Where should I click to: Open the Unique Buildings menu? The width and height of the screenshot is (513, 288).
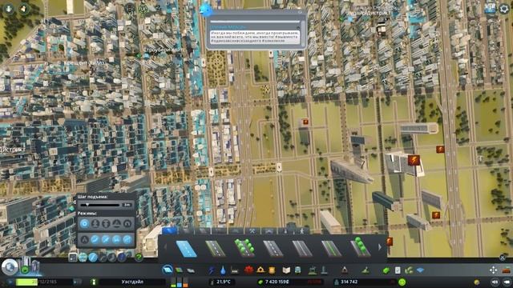click(324, 270)
